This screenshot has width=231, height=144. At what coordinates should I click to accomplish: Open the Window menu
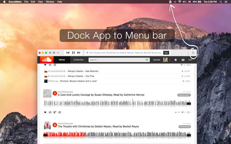[x=50, y=2]
